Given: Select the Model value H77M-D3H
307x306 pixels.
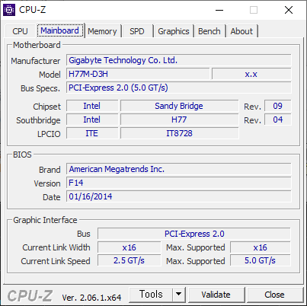Looking at the screenshot, I should (138, 74).
